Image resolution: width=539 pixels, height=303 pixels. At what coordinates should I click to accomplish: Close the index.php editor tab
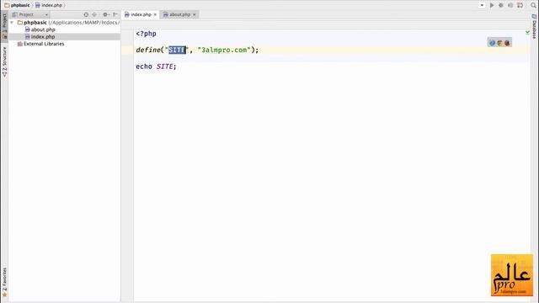point(155,14)
